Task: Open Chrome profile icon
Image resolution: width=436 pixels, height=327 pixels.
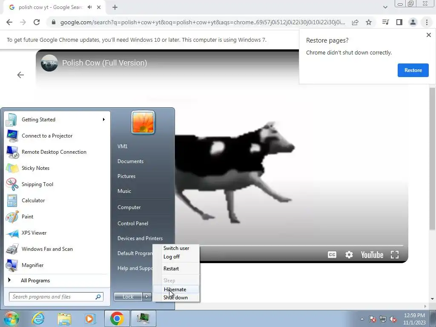Action: (x=413, y=22)
